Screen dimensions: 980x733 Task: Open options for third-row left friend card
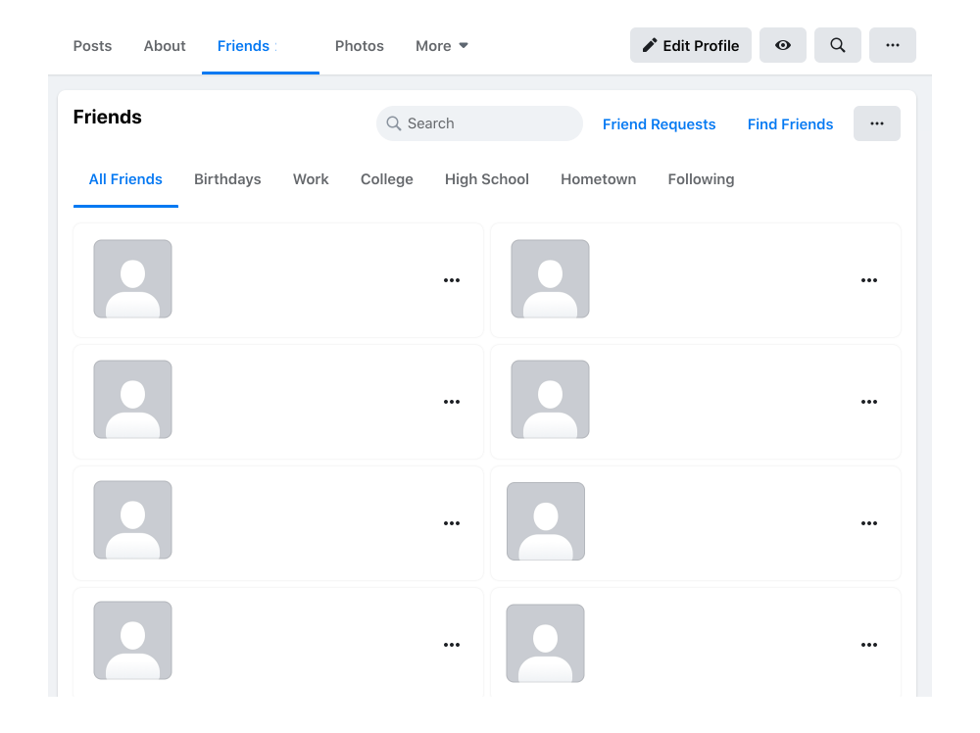tap(451, 523)
